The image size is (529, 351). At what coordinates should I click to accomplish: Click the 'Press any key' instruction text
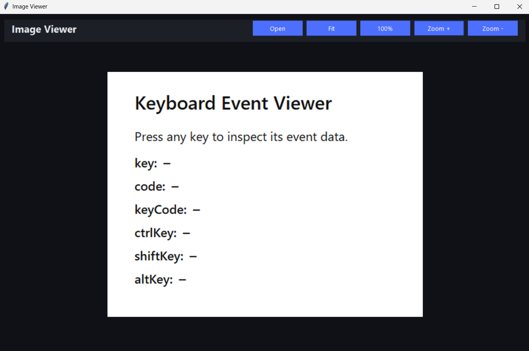[x=241, y=137]
